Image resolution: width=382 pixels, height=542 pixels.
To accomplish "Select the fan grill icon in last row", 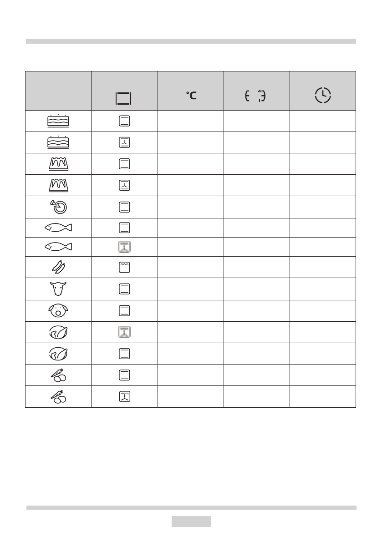I will tap(124, 396).
